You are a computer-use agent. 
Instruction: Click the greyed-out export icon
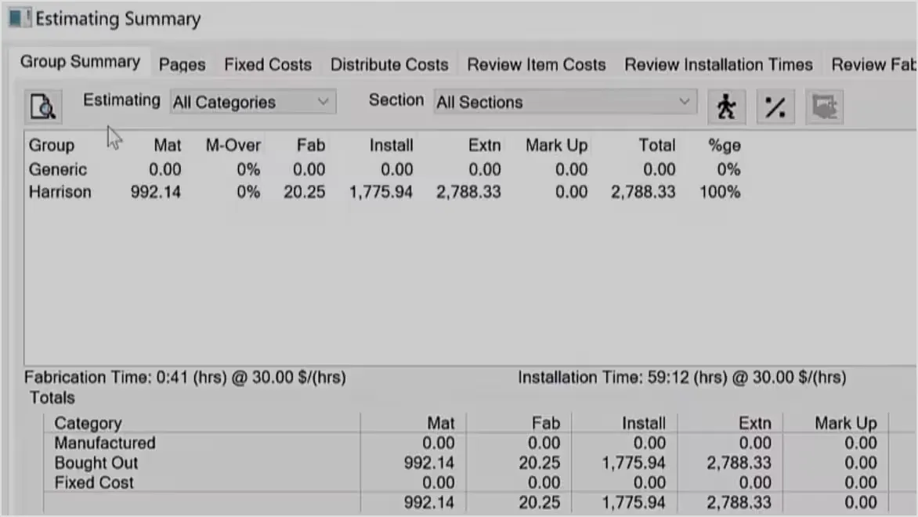(x=823, y=107)
